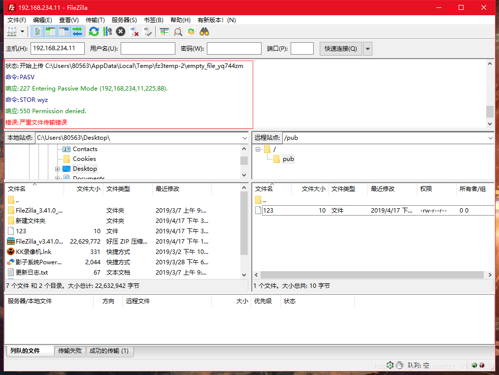Sort remote files by 所有者/组 column
The height and width of the screenshot is (375, 499).
point(475,188)
